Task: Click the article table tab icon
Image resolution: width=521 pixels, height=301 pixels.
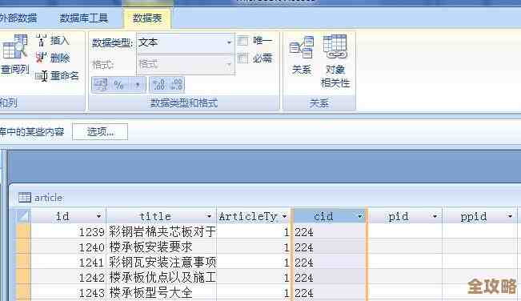Action: tap(25, 198)
